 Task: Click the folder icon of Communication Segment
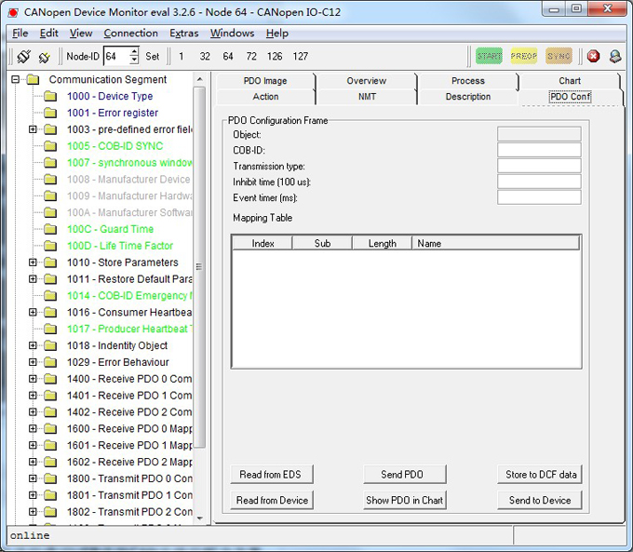[33, 79]
